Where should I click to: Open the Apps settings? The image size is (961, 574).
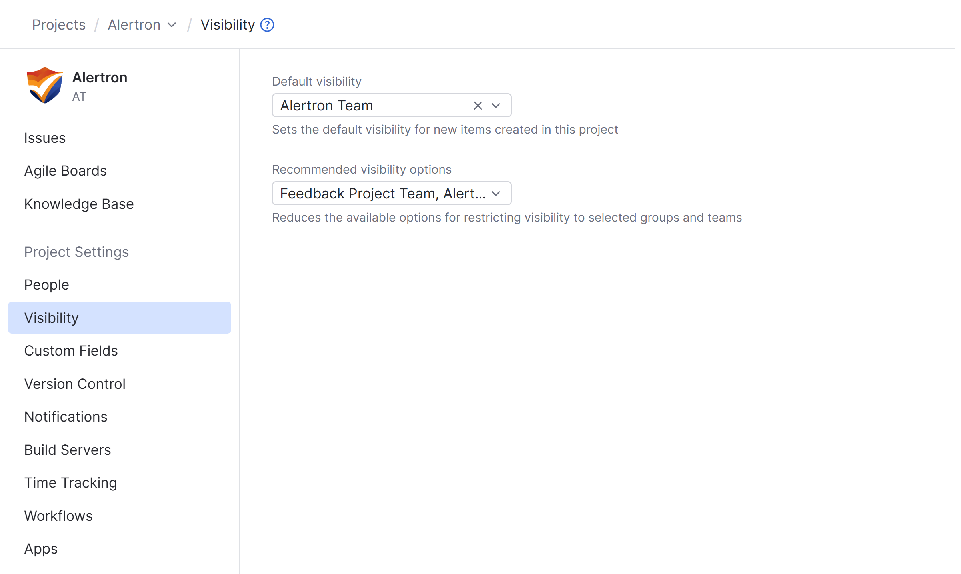[x=41, y=548]
